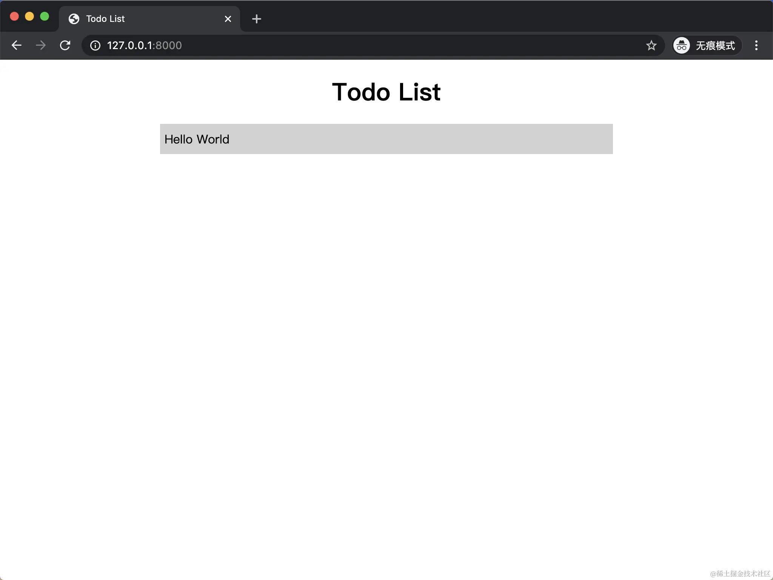
Task: Select the Todo List page heading
Action: click(386, 92)
